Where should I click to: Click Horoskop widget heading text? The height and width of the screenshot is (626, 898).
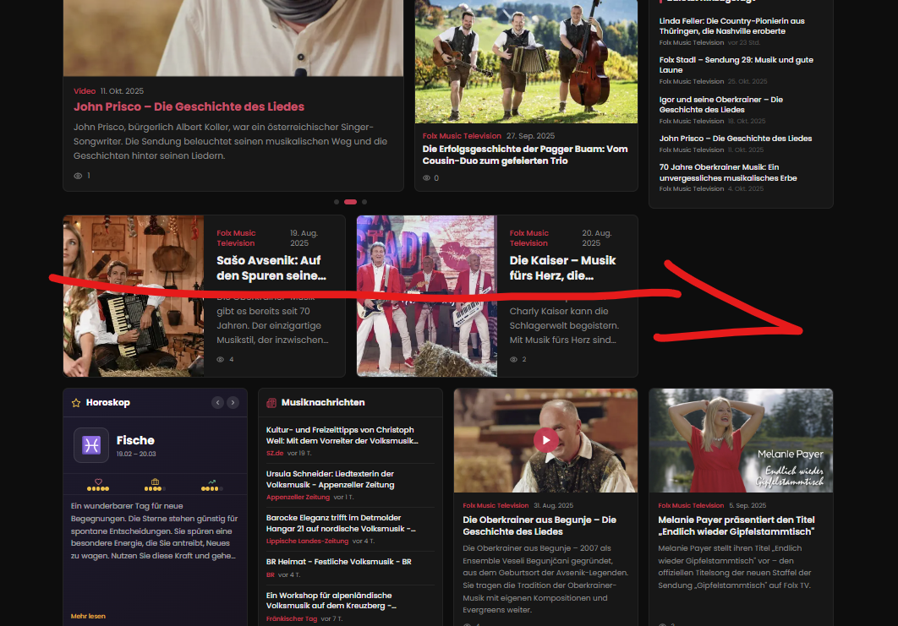pyautogui.click(x=108, y=403)
